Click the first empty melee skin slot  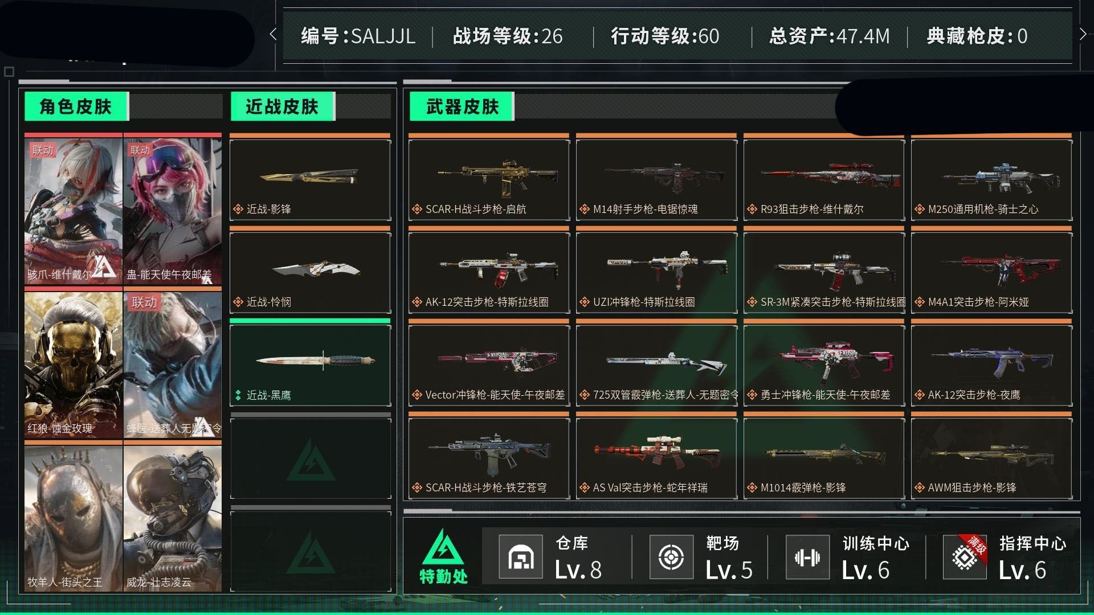[311, 458]
